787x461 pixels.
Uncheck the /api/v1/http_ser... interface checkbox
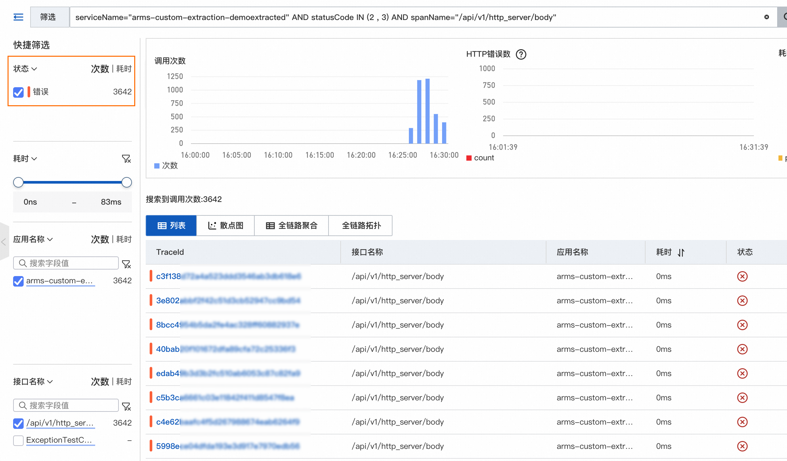click(18, 423)
